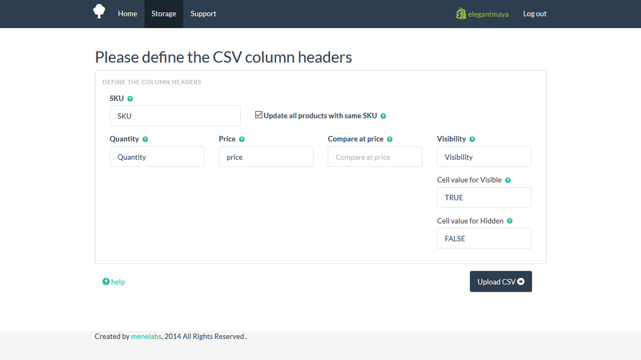Click the Quantity help question icon

145,139
